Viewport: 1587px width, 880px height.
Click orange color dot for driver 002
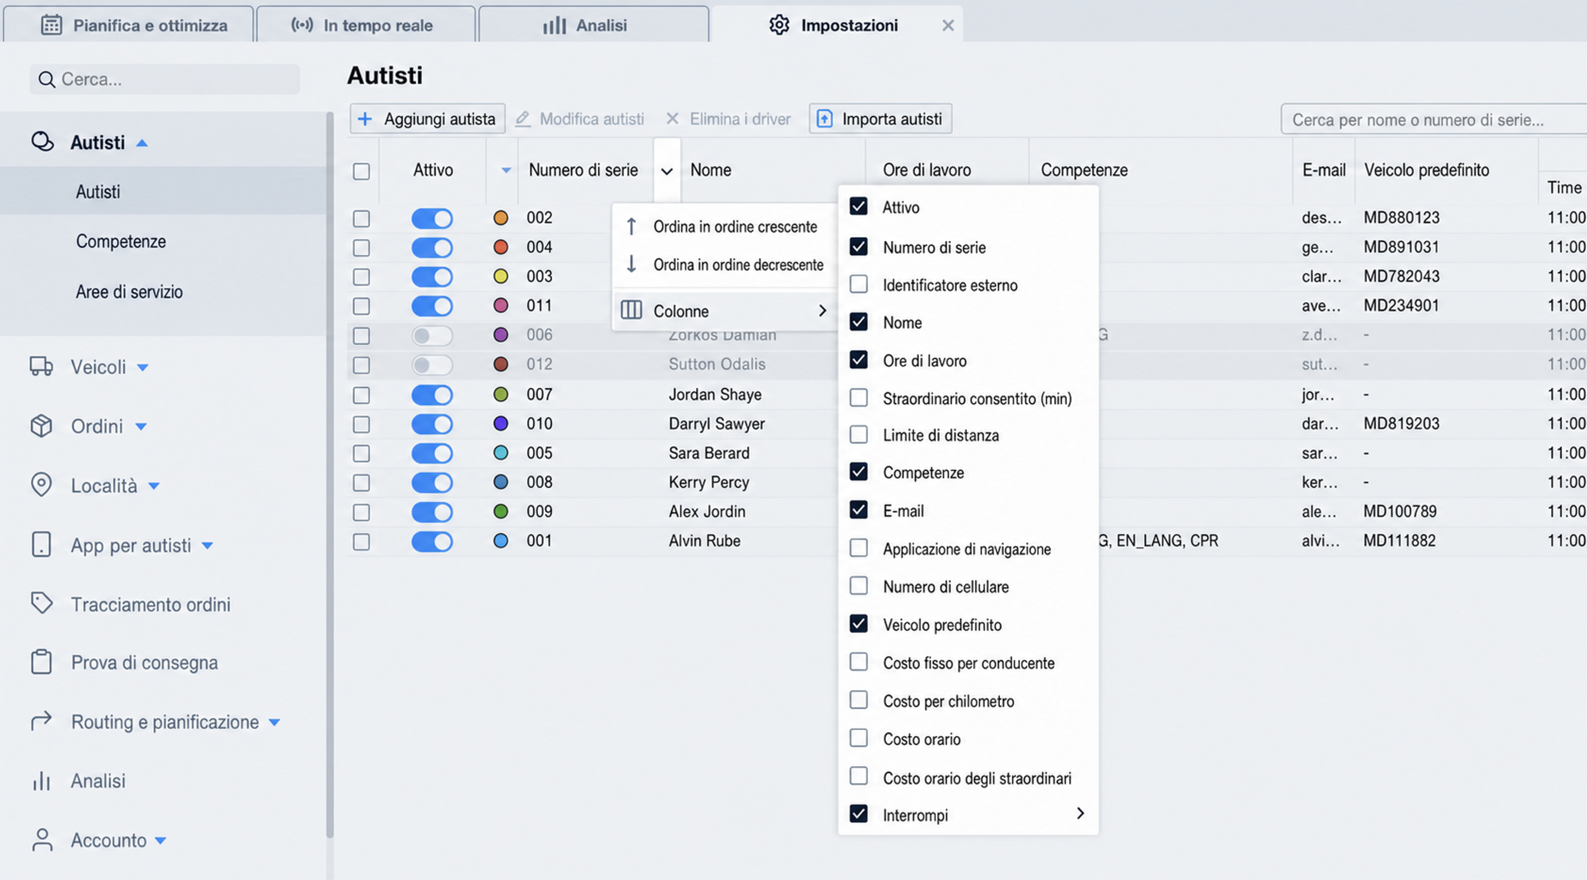coord(501,218)
